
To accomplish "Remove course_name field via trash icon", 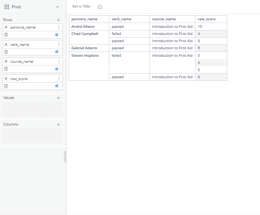I will pos(6,69).
